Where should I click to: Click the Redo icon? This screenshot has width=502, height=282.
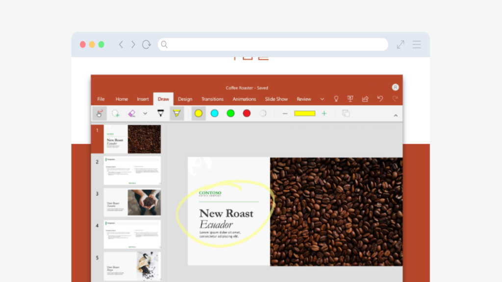tap(395, 98)
